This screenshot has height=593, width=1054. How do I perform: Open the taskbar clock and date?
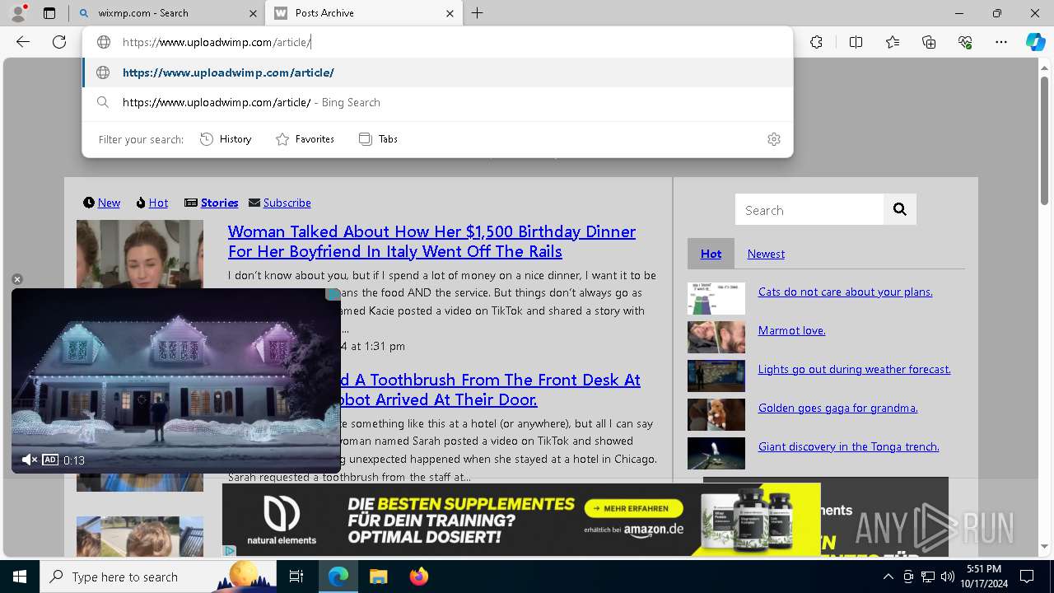984,577
